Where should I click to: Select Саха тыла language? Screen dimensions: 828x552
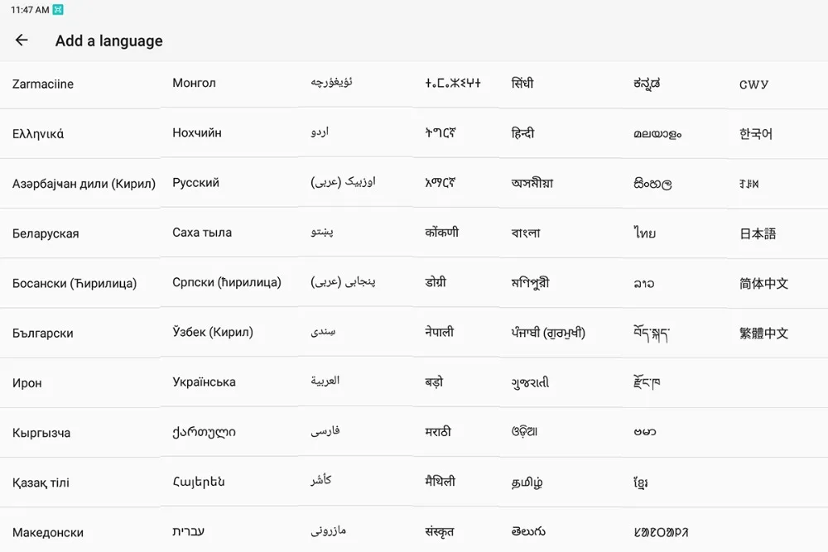[x=202, y=233]
